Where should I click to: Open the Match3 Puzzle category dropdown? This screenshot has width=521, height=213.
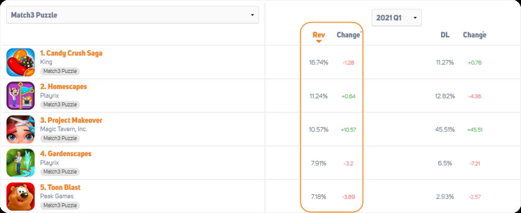pos(132,15)
